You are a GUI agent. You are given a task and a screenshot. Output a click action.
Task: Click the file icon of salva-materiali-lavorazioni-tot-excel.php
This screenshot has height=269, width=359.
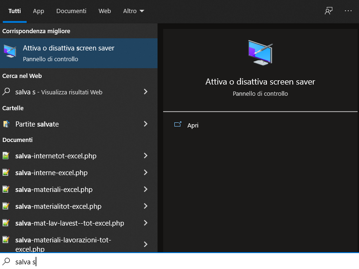pos(6,240)
